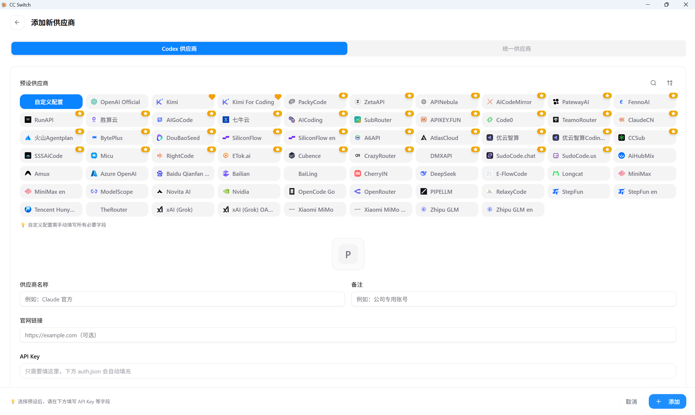Screen dimensions: 695x415
Task: Pick the ModelScope preset
Action: click(x=117, y=192)
